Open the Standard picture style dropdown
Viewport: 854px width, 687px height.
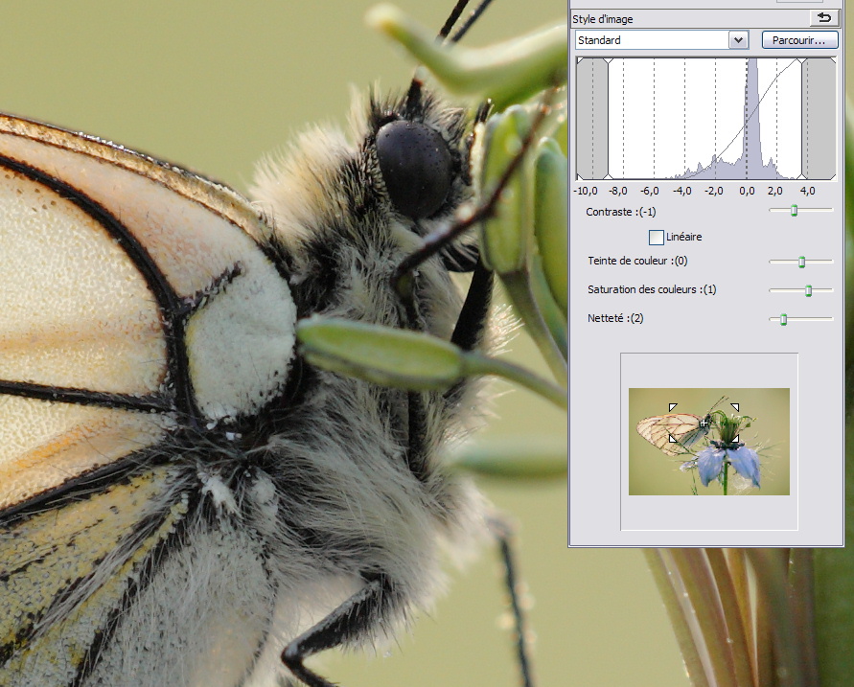click(x=738, y=40)
